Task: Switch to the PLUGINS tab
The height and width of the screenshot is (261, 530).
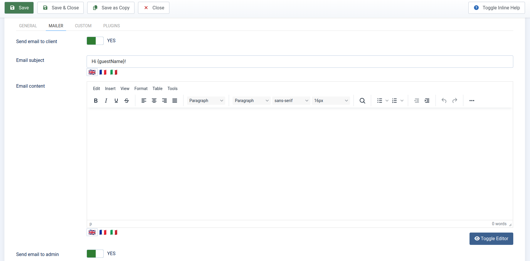Action: click(x=112, y=26)
